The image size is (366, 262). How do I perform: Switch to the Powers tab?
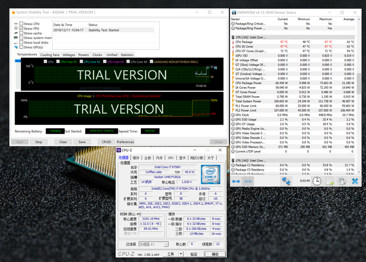click(x=84, y=55)
